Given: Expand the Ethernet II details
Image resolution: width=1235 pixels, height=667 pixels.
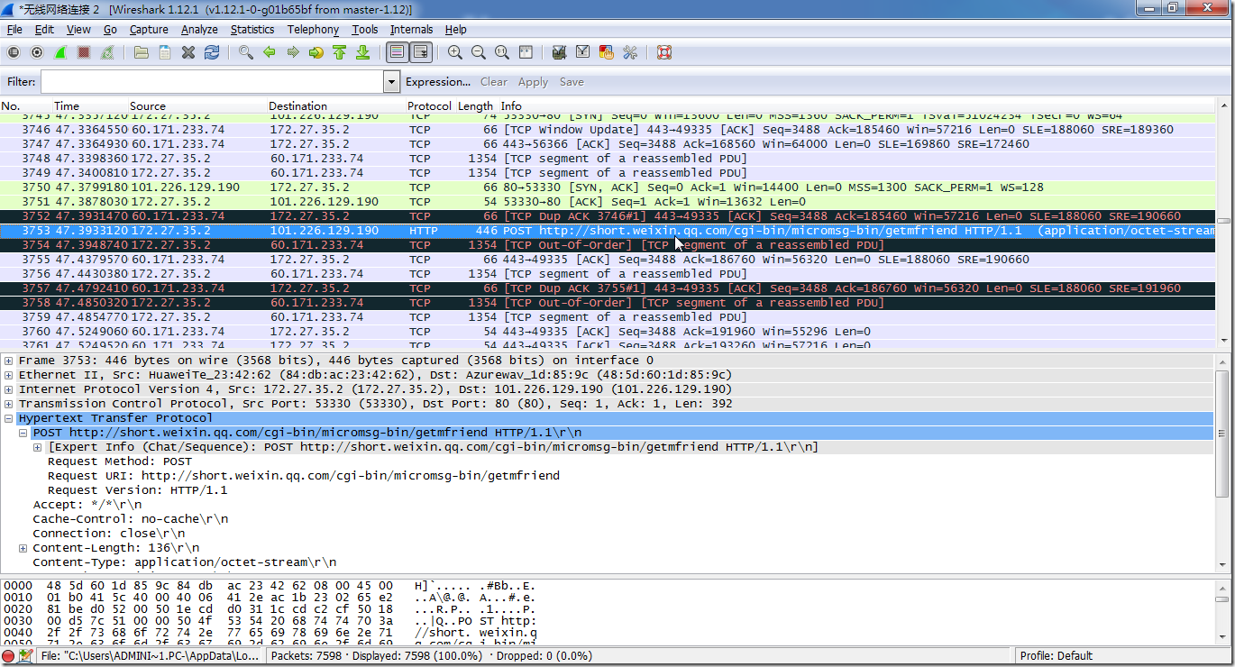Looking at the screenshot, I should coord(9,375).
